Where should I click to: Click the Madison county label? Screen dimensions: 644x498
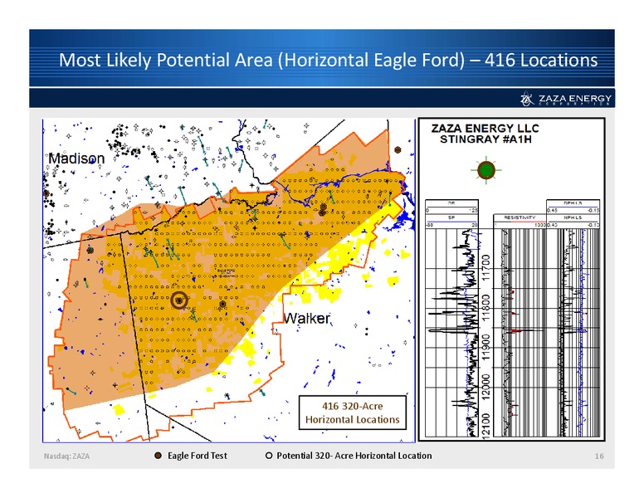click(x=76, y=159)
